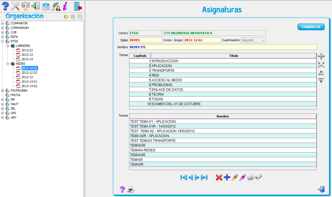The image size is (332, 197).
Task: Click the gray plus to add tema
Action: [x=321, y=56]
